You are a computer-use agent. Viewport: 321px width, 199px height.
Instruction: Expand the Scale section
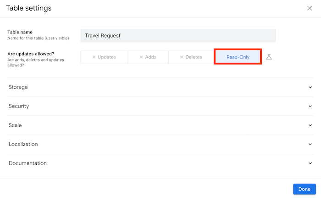tap(160, 125)
